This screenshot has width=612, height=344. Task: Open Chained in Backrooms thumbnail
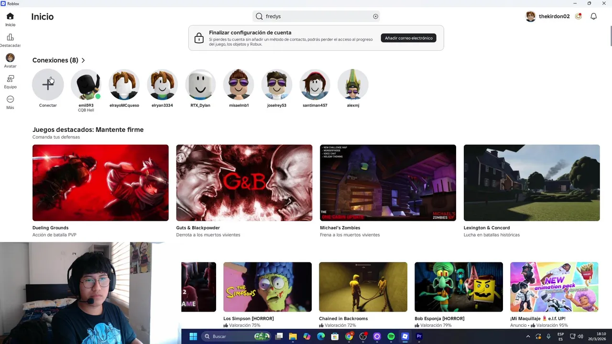pos(363,287)
